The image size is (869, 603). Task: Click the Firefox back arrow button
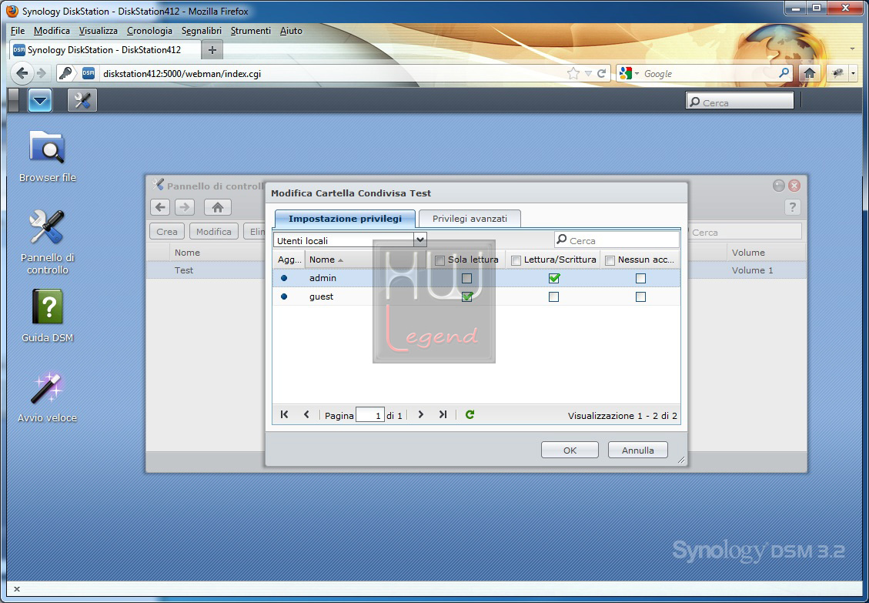pyautogui.click(x=22, y=73)
